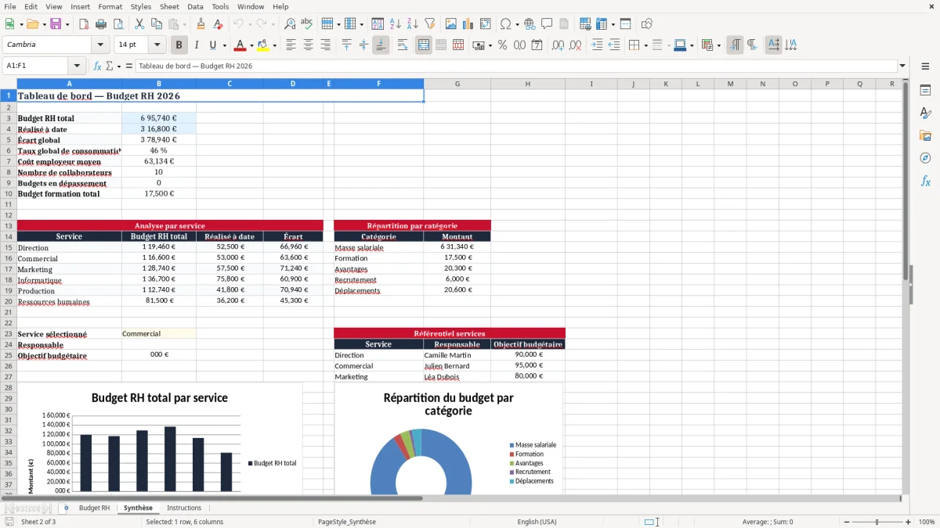Viewport: 940px width, 528px height.
Task: Click the 100% zoom level
Action: pos(927,522)
